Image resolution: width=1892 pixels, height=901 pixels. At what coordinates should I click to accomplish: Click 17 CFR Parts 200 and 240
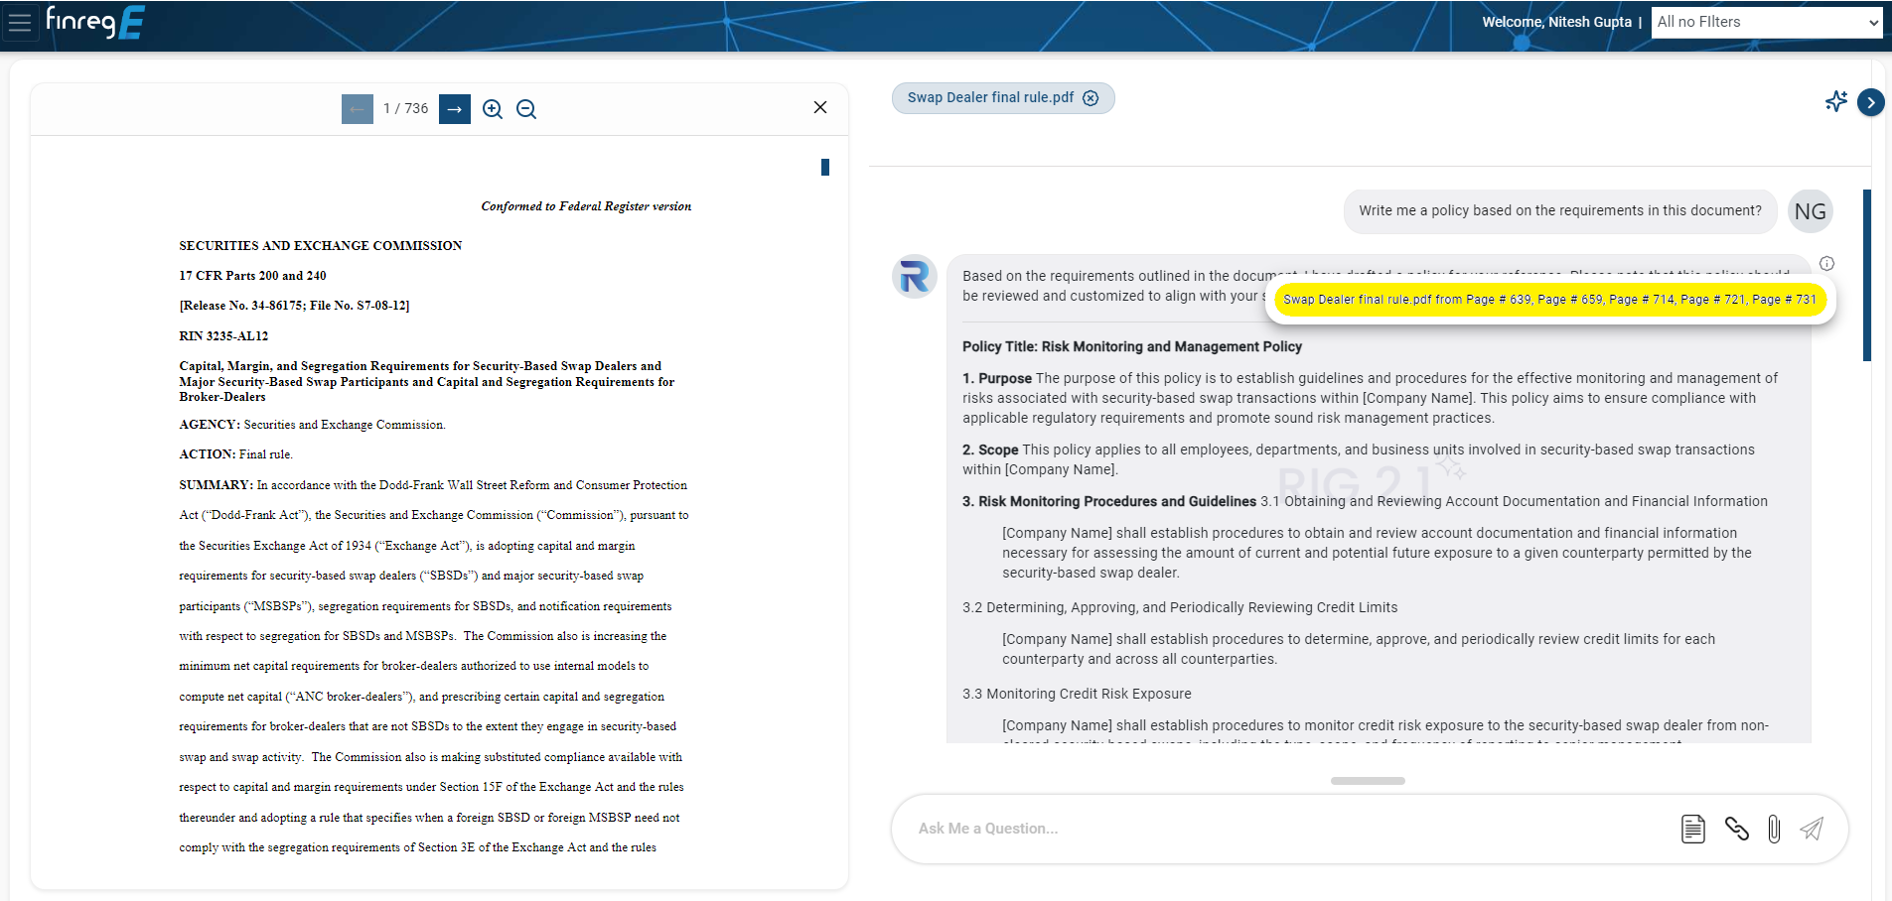(252, 276)
